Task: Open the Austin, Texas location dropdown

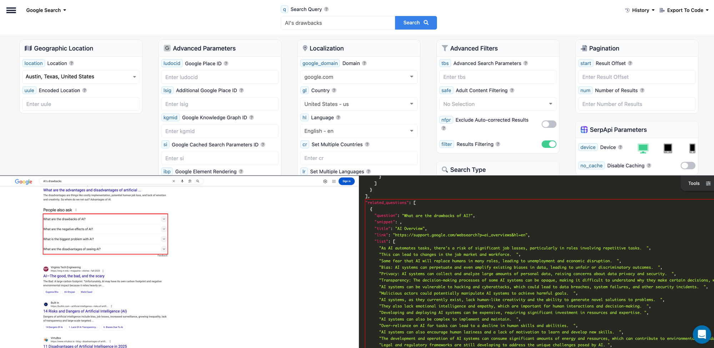Action: coord(81,77)
